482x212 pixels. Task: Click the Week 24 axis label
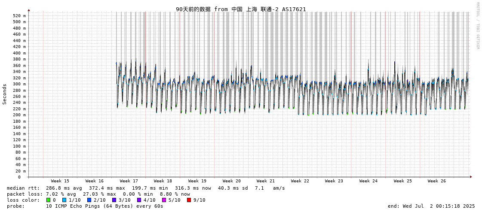[368, 181]
